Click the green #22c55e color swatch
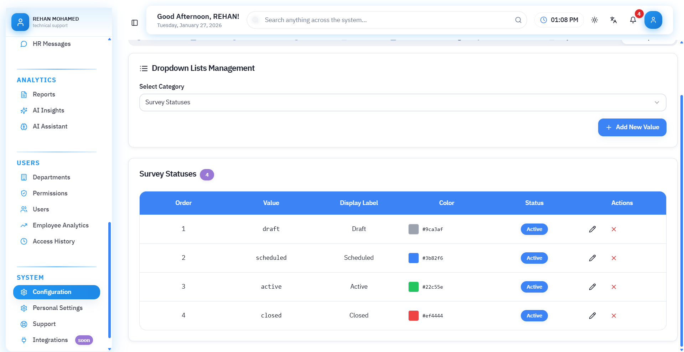684x352 pixels. pos(413,287)
